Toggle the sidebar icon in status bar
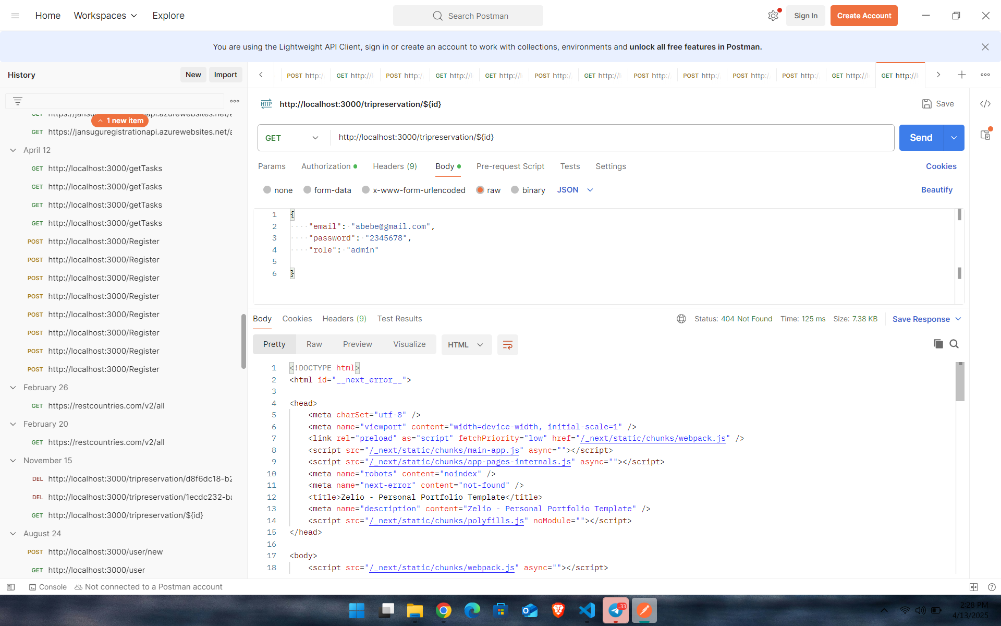1001x626 pixels. coord(10,587)
